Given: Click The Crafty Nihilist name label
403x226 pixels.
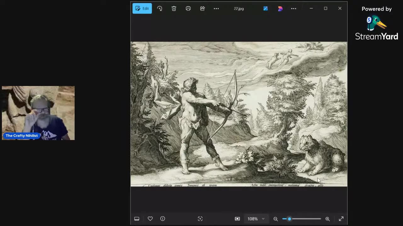Looking at the screenshot, I should (x=22, y=136).
